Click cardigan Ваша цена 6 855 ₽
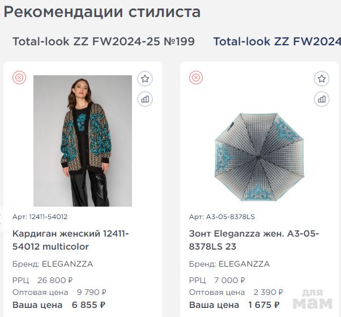This screenshot has height=317, width=341. (59, 305)
